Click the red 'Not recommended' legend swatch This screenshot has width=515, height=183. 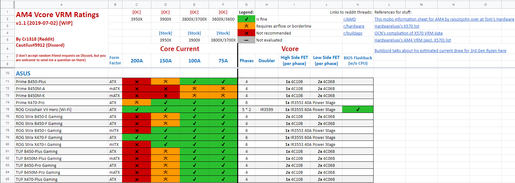click(246, 33)
